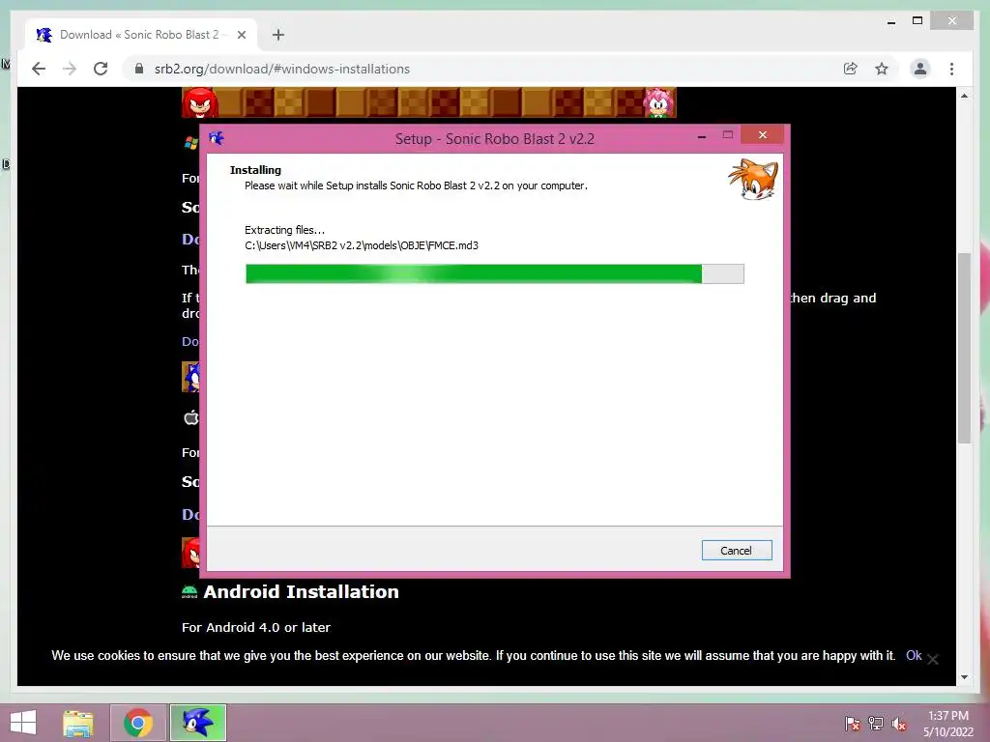This screenshot has width=990, height=742.
Task: Click 'For Android 4.0 or later' text
Action: 255,627
